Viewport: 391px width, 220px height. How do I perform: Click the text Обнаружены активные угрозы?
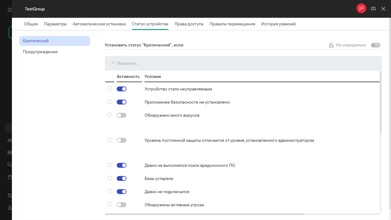point(174,205)
